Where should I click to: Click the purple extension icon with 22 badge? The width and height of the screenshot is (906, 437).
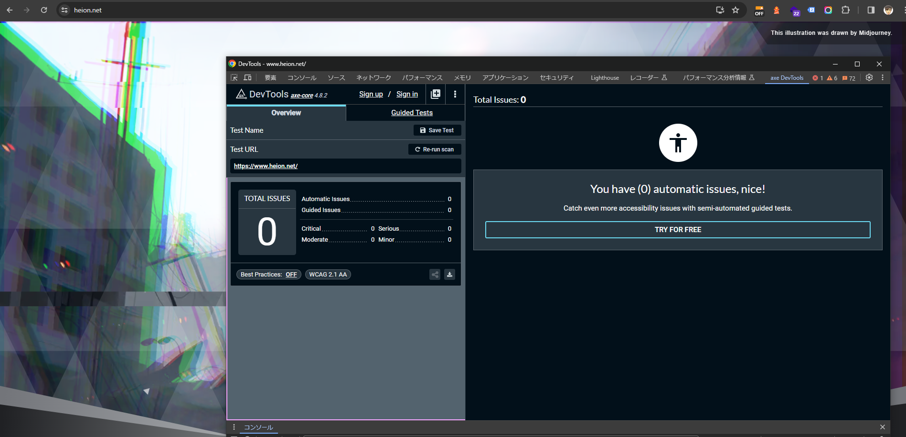click(x=795, y=11)
